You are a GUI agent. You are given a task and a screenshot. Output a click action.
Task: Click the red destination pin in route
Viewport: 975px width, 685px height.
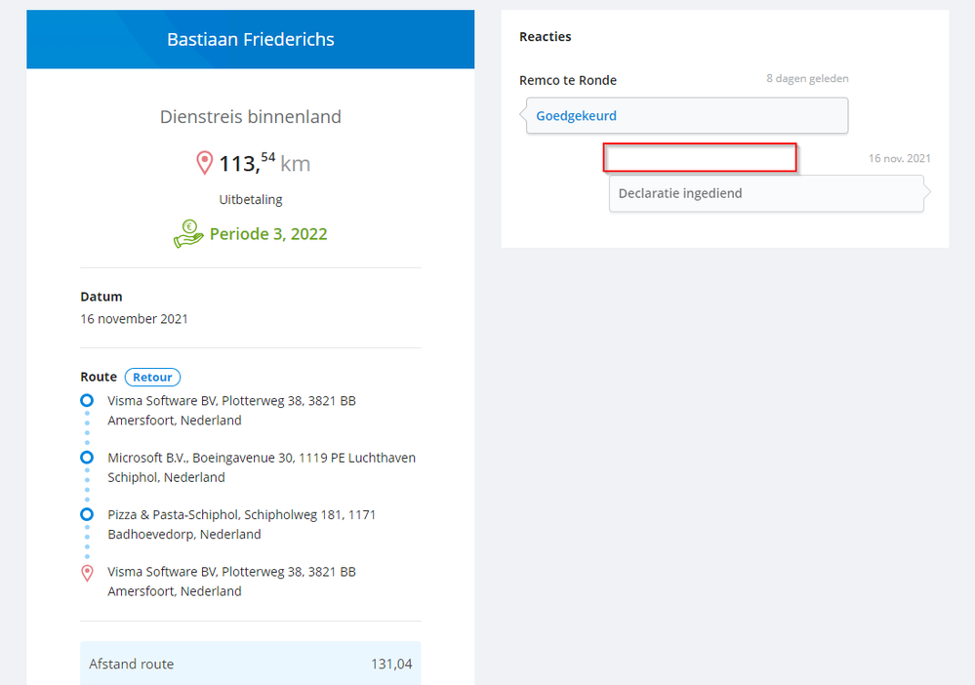pyautogui.click(x=87, y=573)
